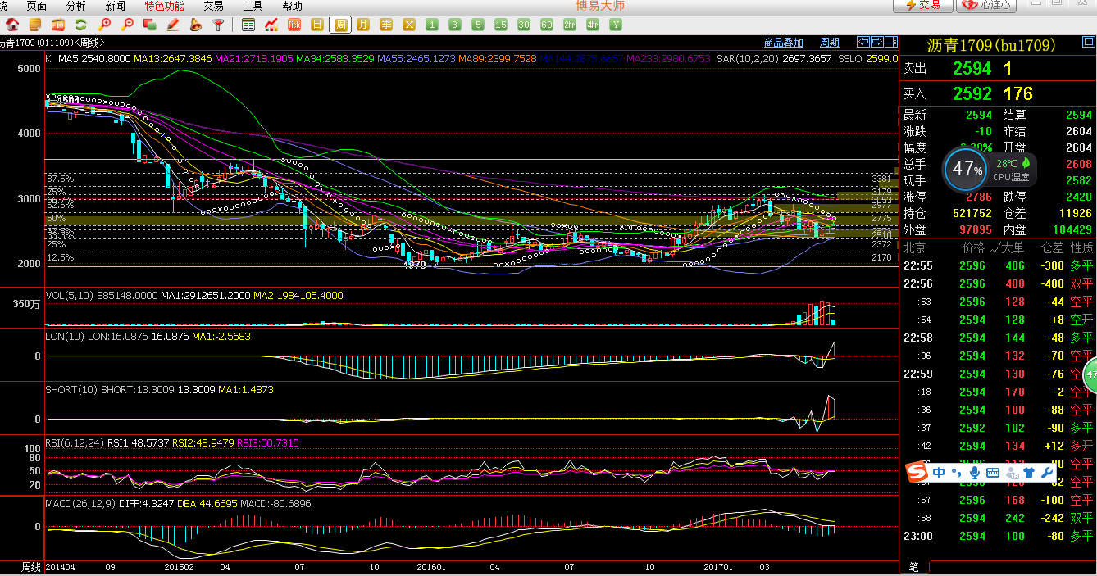Toggle the side panel layout icon
Viewport: 1097px width, 576px height.
tap(890, 42)
